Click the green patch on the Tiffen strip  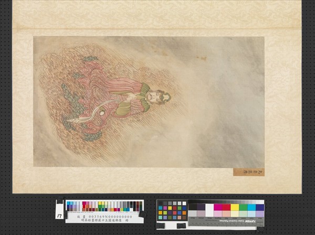point(243,207)
